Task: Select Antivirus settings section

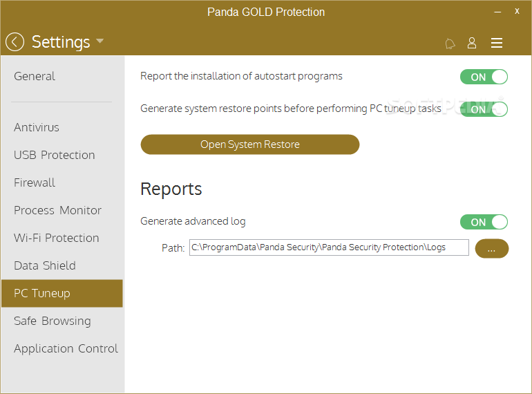Action: (37, 127)
